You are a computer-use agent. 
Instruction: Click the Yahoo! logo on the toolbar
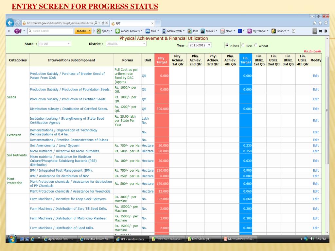pyautogui.click(x=18, y=31)
